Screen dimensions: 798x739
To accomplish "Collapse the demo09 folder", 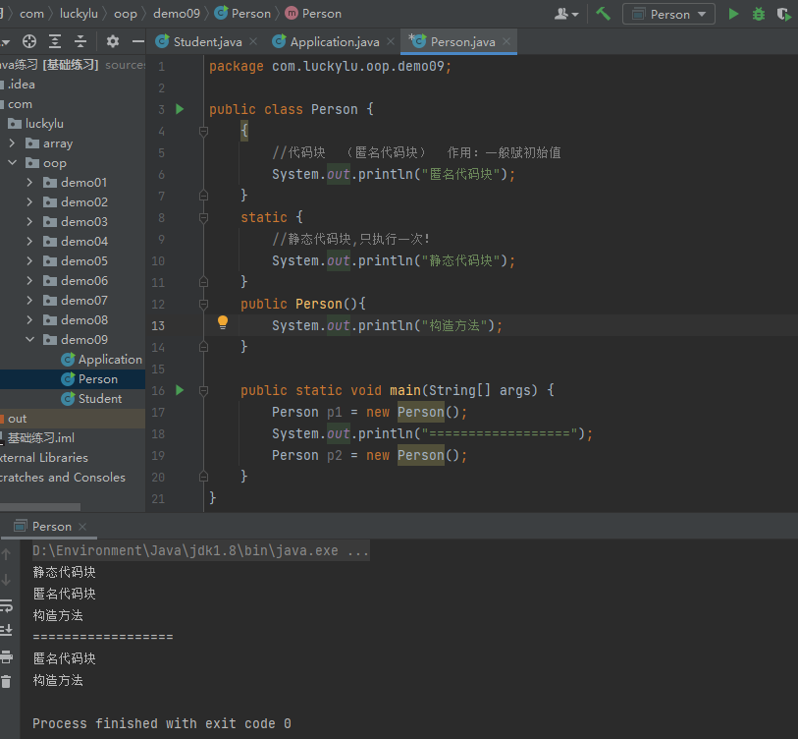I will pyautogui.click(x=29, y=340).
